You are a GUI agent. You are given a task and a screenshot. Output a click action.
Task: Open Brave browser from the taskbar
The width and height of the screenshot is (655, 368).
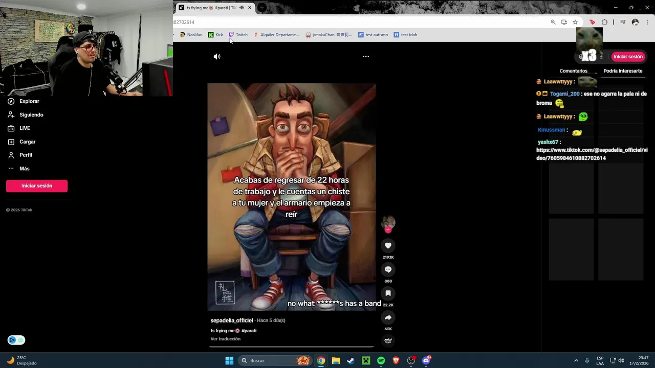(x=396, y=360)
